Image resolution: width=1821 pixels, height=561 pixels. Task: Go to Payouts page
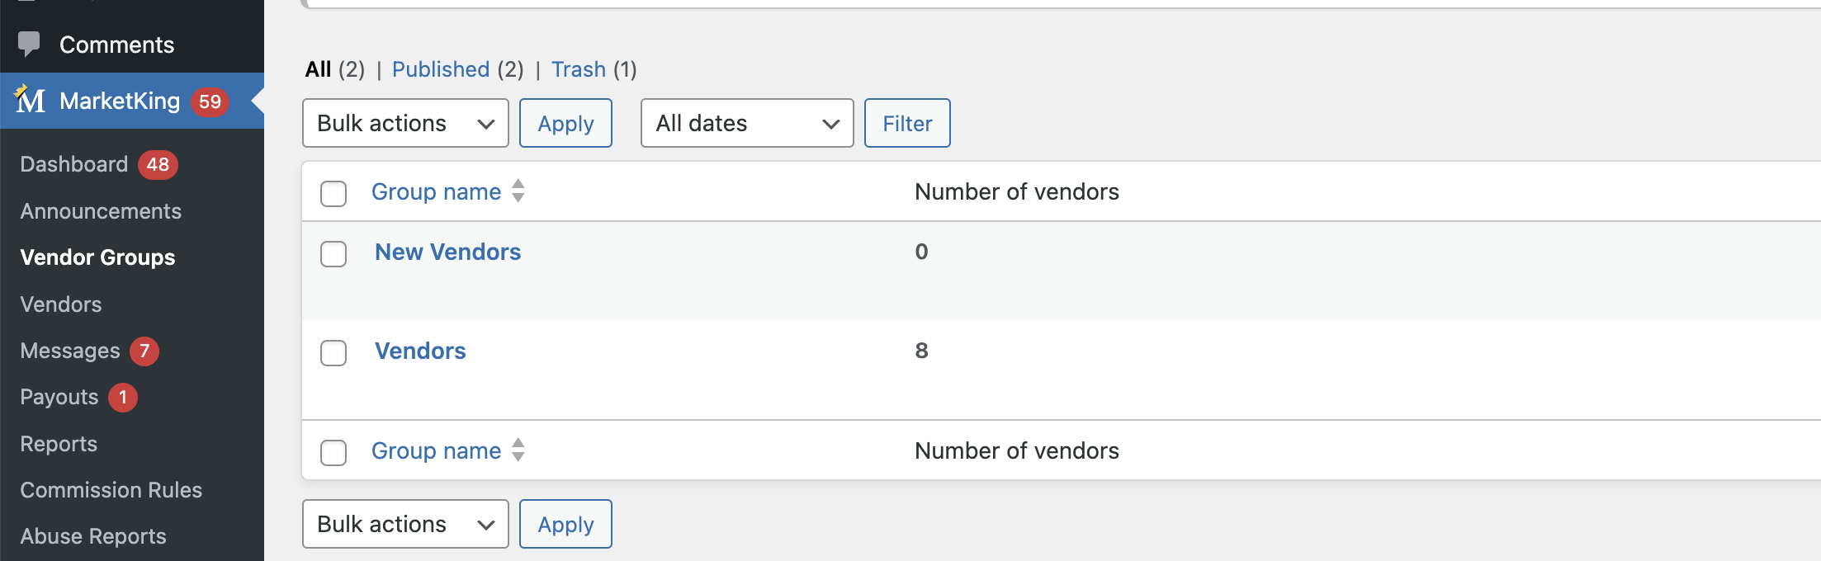point(59,397)
